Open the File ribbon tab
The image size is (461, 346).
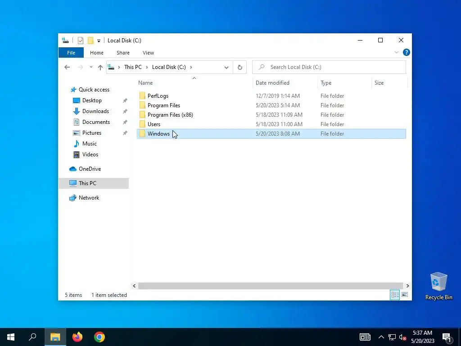pos(71,53)
